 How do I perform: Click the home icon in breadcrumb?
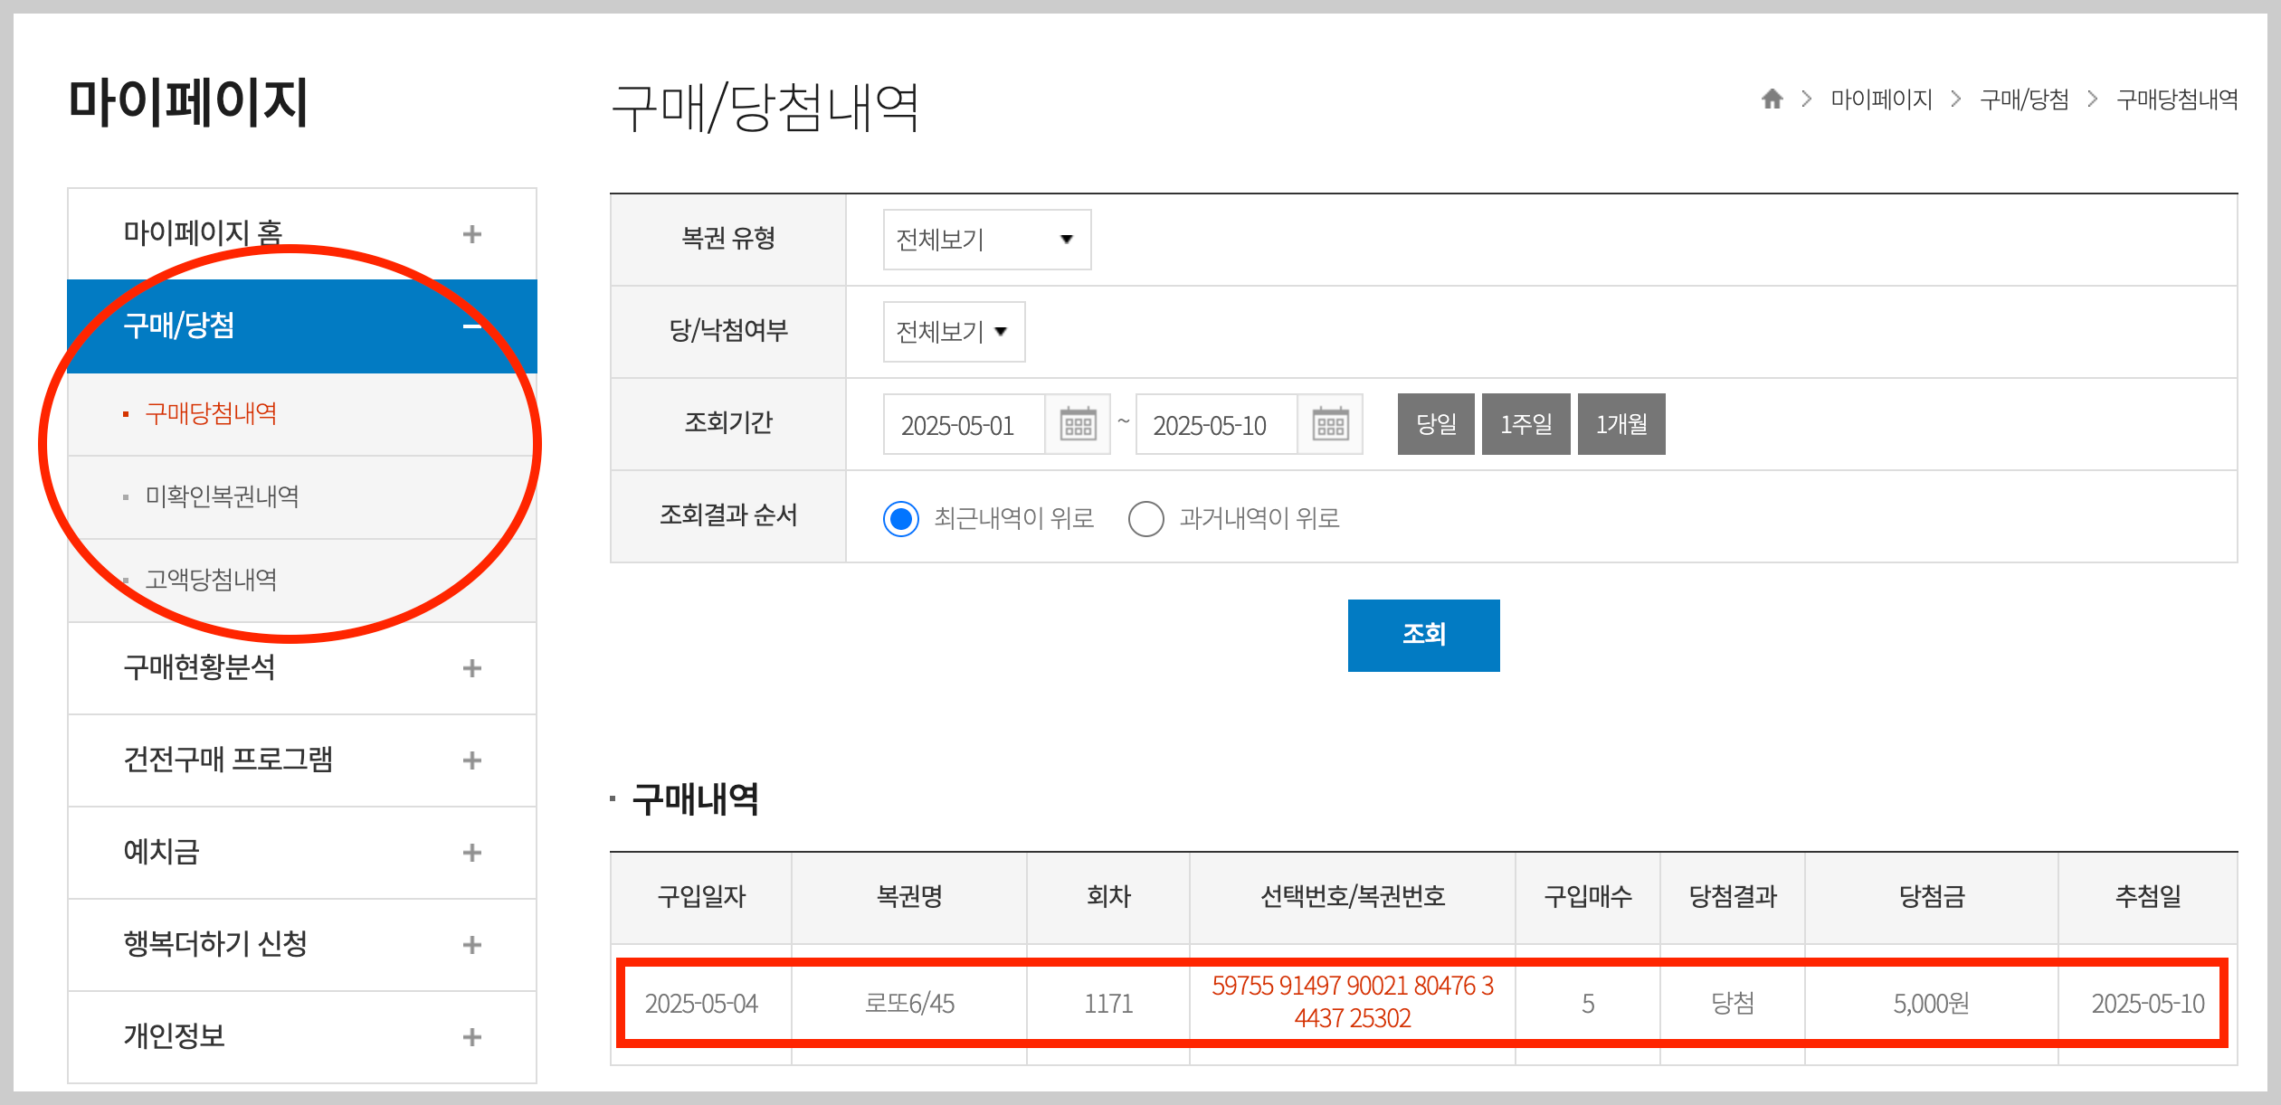pos(1772,99)
